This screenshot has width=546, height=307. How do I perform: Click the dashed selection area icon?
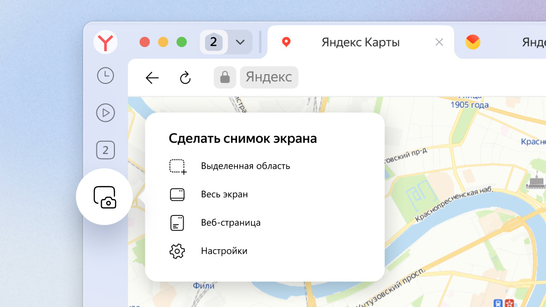click(x=178, y=167)
